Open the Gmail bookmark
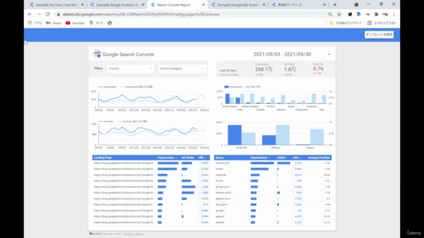424x238 pixels. tap(54, 23)
